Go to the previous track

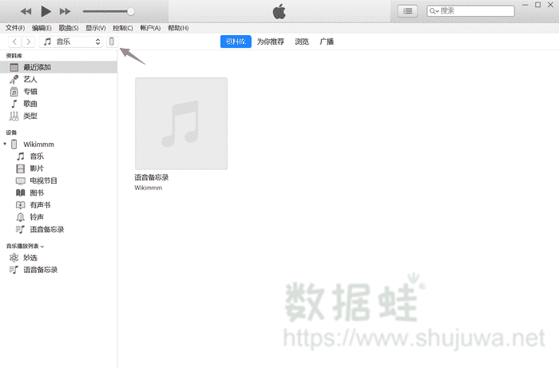[x=26, y=11]
